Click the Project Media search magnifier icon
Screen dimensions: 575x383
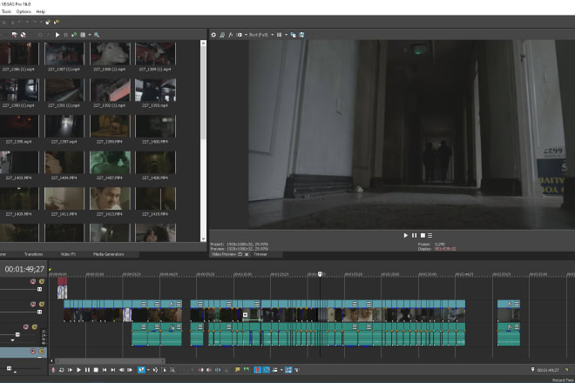click(x=97, y=35)
